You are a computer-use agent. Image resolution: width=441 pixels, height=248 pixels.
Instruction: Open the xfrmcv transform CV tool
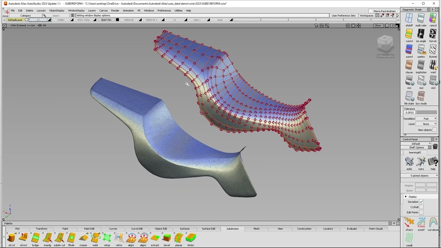[x=409, y=223]
